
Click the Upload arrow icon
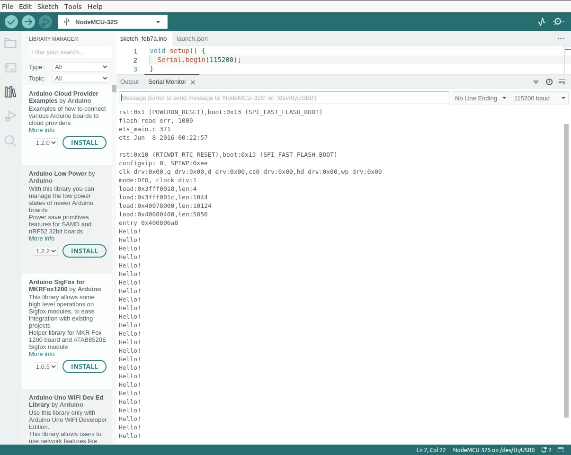[x=28, y=22]
